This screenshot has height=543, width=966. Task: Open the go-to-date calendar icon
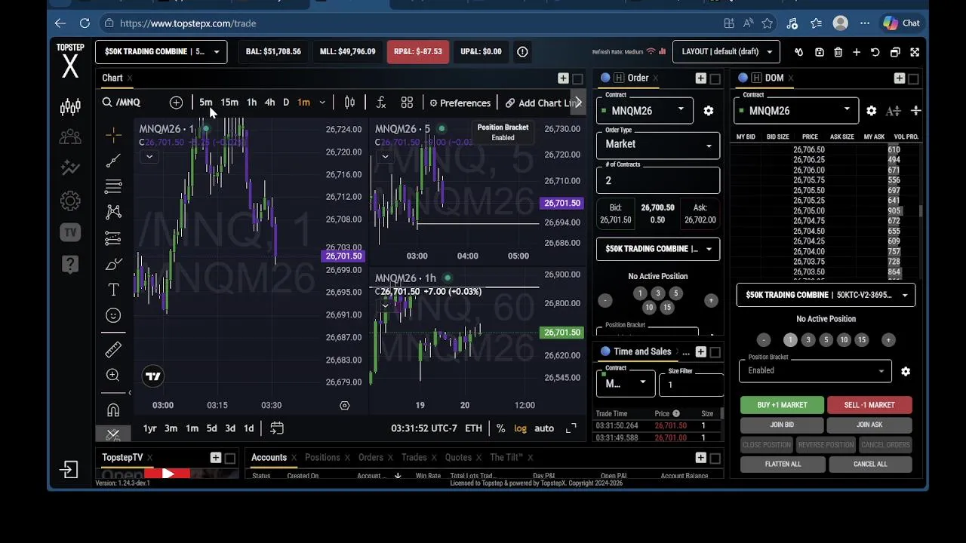(x=277, y=428)
